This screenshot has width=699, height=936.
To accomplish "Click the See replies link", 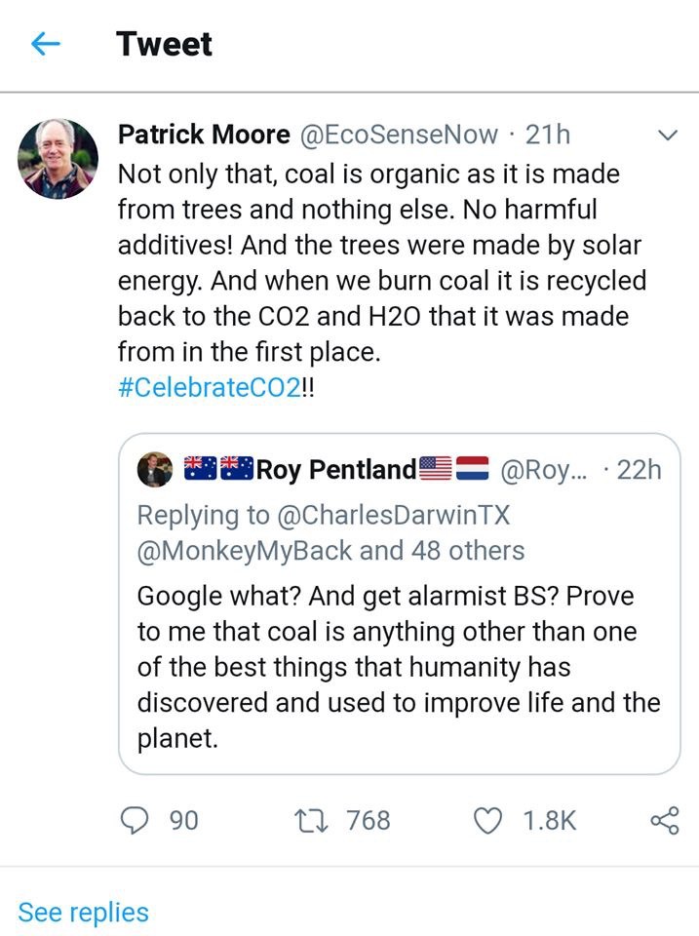I will point(84,912).
